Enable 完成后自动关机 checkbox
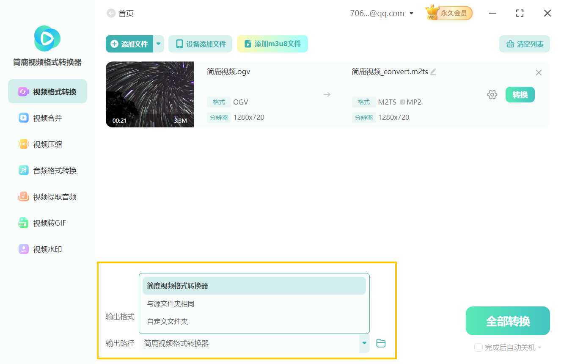 [478, 347]
